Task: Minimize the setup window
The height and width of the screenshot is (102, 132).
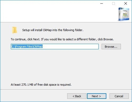Action: [102, 3]
